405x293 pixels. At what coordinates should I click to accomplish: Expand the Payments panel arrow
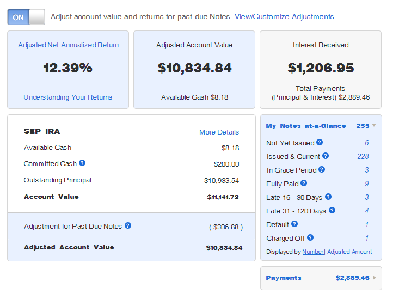click(x=375, y=278)
